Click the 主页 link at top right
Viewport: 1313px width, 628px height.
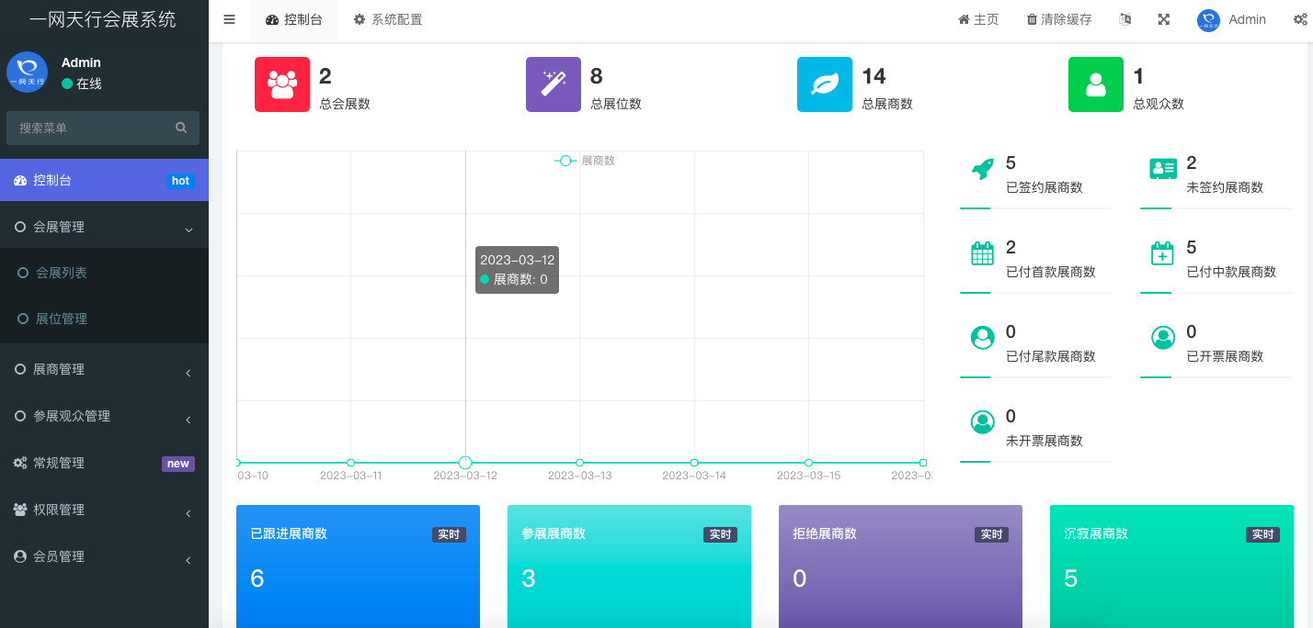pyautogui.click(x=977, y=18)
